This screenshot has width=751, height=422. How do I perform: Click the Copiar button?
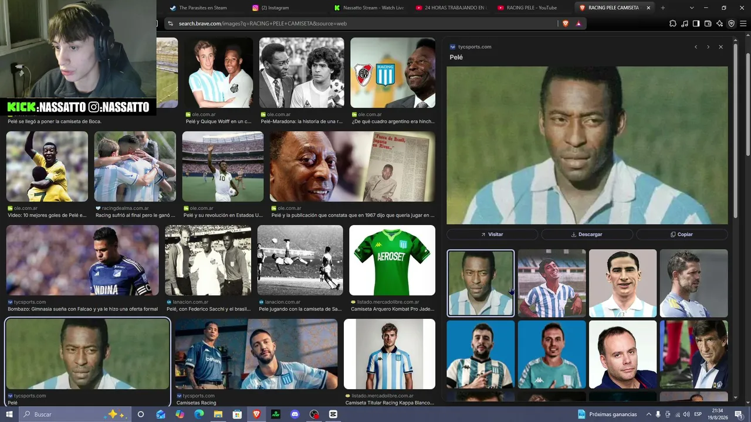pos(682,234)
